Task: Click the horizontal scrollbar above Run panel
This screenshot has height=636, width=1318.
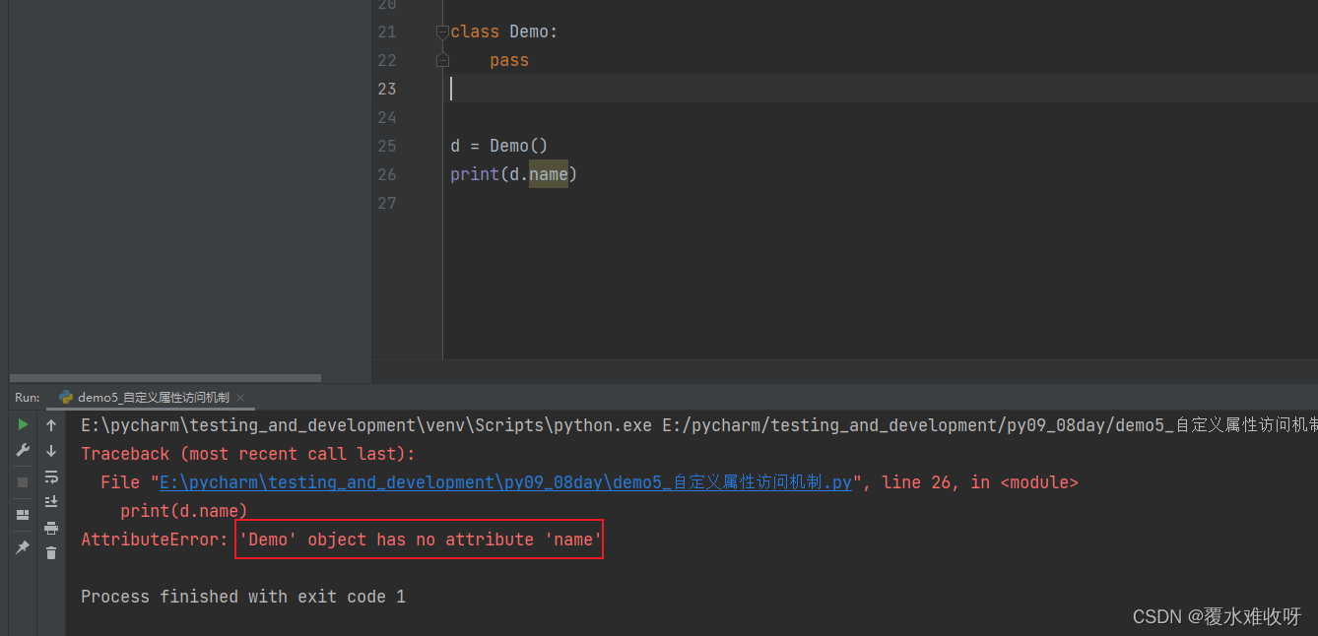Action: pyautogui.click(x=163, y=378)
